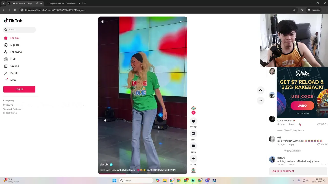Expand View 122 replies
The height and width of the screenshot is (184, 328).
pos(294,130)
